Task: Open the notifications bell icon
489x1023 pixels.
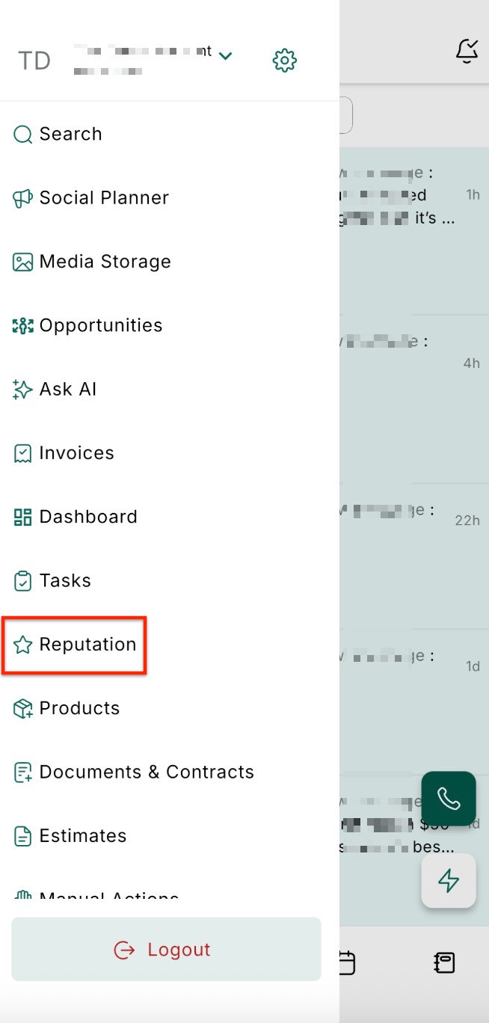Action: (467, 51)
